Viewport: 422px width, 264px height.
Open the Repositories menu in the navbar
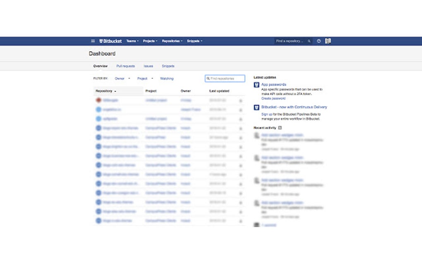coord(171,41)
